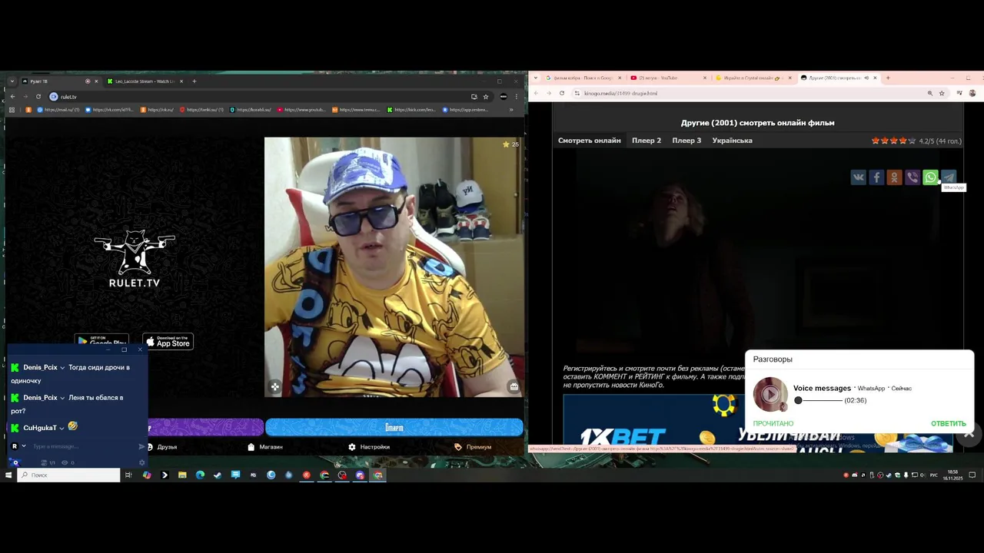View site info in the kinogo address bar

pos(577,93)
